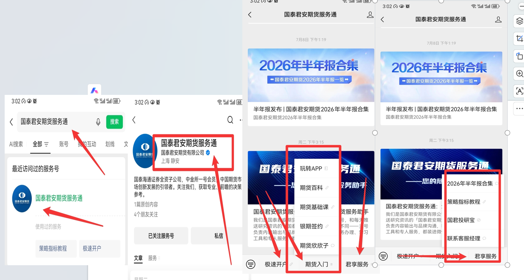Expand the 服务 tab list icon on the profile

tap(159, 258)
